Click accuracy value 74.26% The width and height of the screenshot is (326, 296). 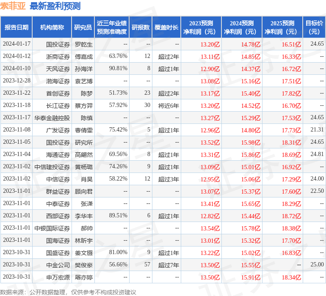tap(118, 166)
